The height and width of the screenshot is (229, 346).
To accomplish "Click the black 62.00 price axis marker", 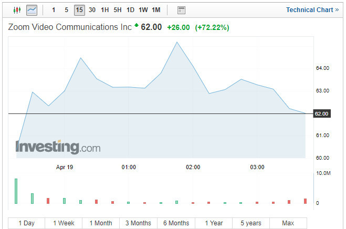I will (x=322, y=114).
